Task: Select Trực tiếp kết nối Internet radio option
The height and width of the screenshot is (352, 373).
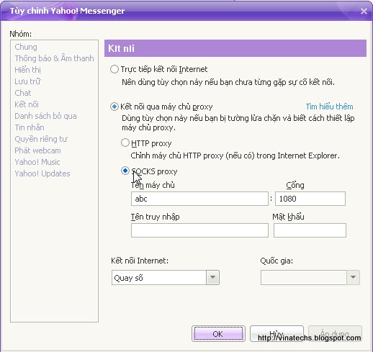Action: coord(114,69)
